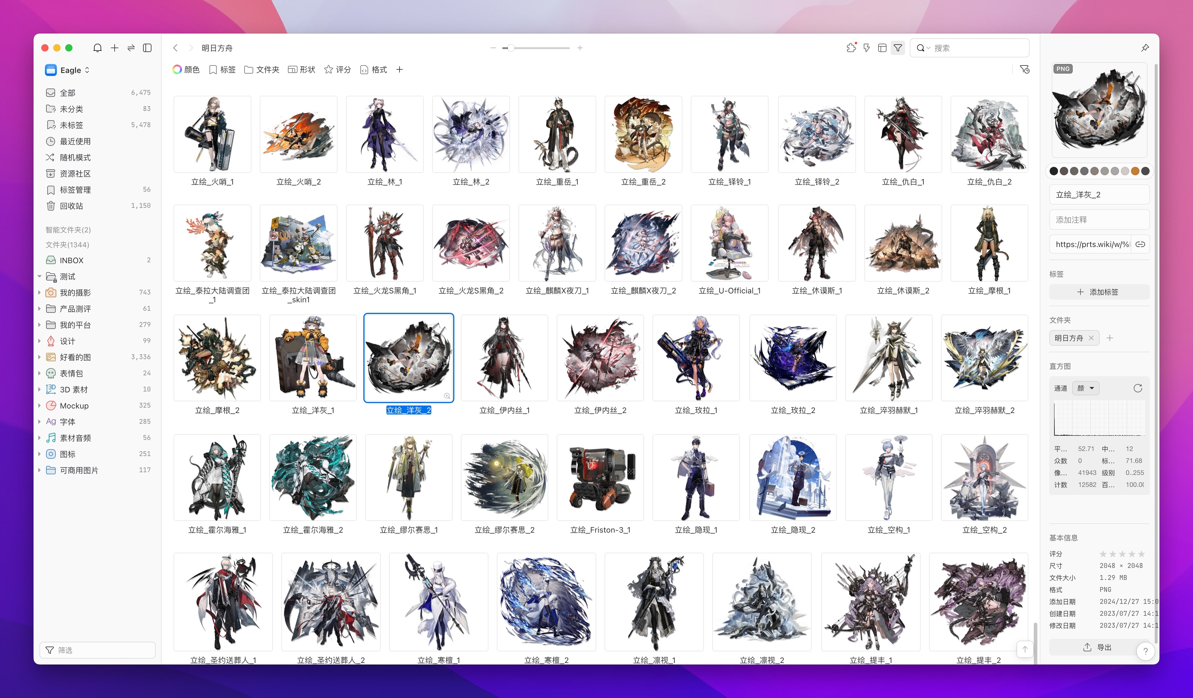Select the 3D 素材 folder
This screenshot has height=698, width=1193.
[98, 389]
